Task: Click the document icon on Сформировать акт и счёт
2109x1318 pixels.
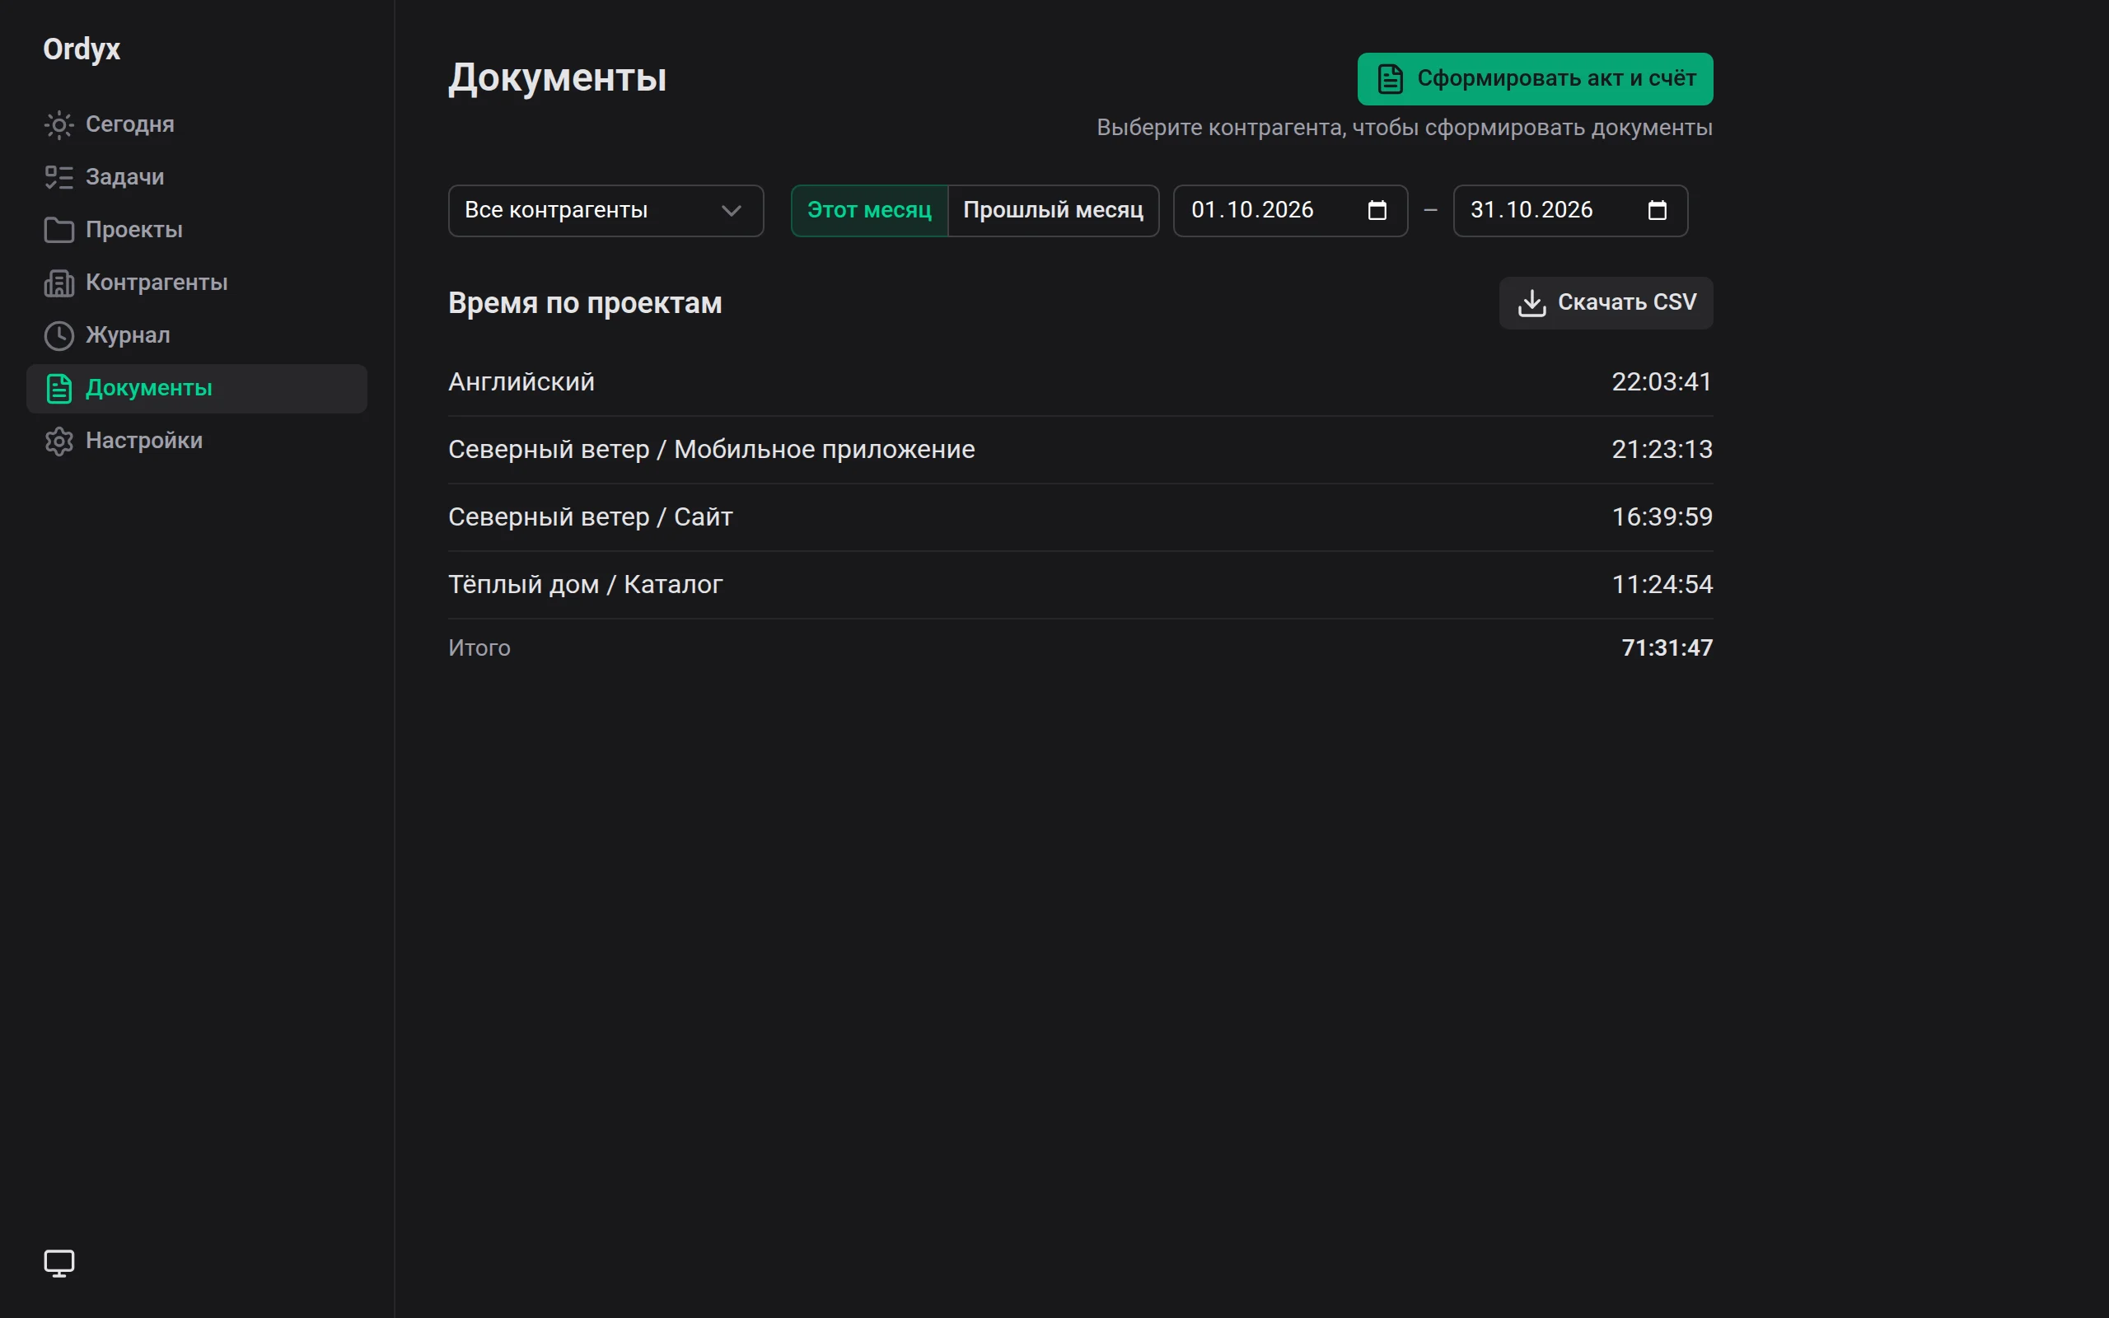Action: click(x=1390, y=79)
